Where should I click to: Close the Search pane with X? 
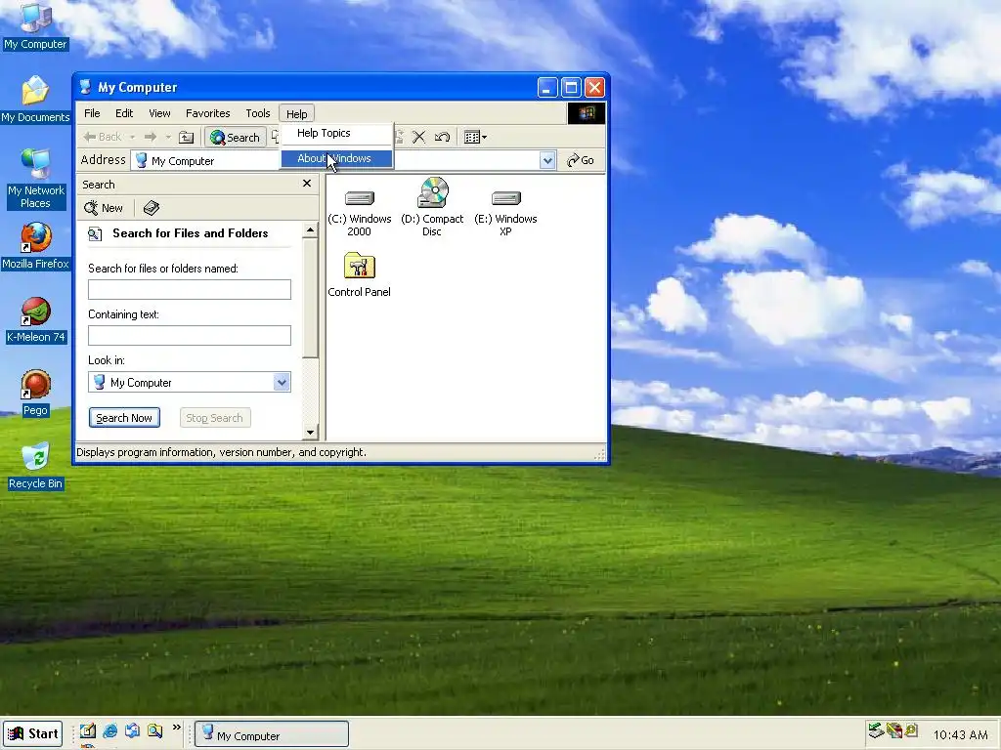(306, 184)
